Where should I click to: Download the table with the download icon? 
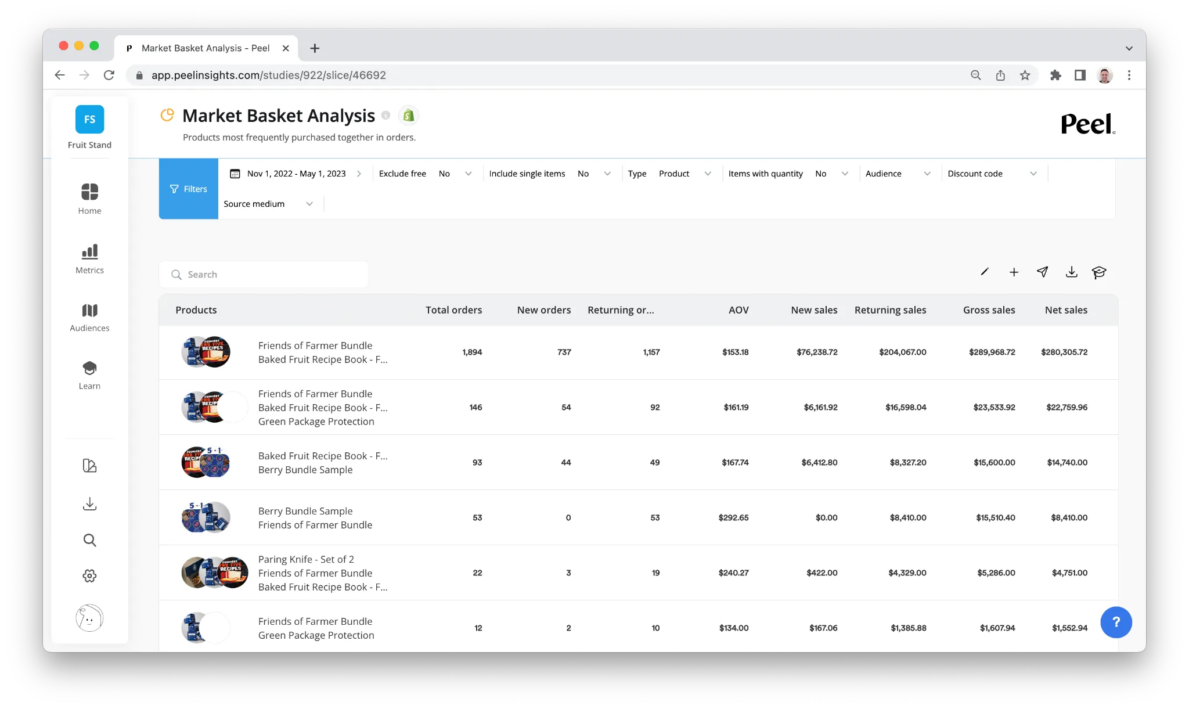(1072, 272)
